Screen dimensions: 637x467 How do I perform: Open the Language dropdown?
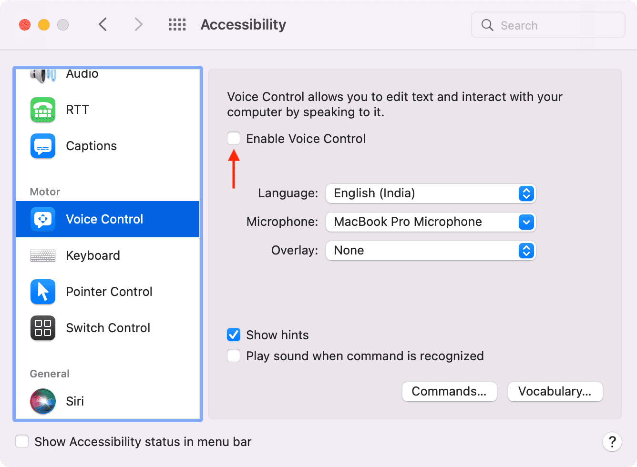(x=431, y=193)
